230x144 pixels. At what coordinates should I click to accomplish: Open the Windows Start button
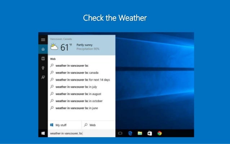(43, 133)
